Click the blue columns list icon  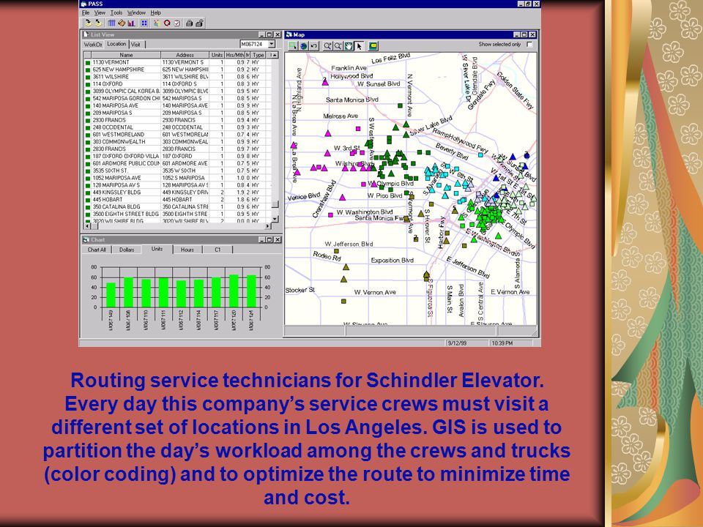click(x=111, y=23)
